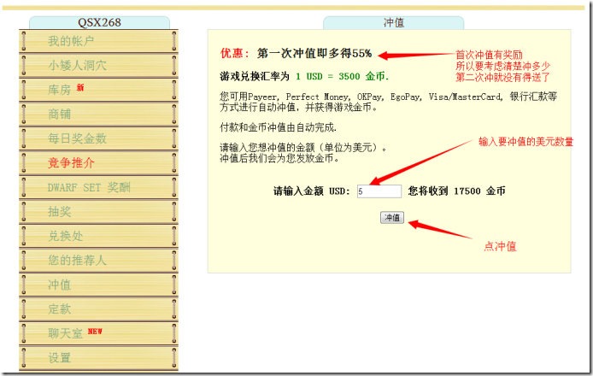This screenshot has width=593, height=376.
Task: Select 冲值 in the left sidebar
Action: [60, 285]
